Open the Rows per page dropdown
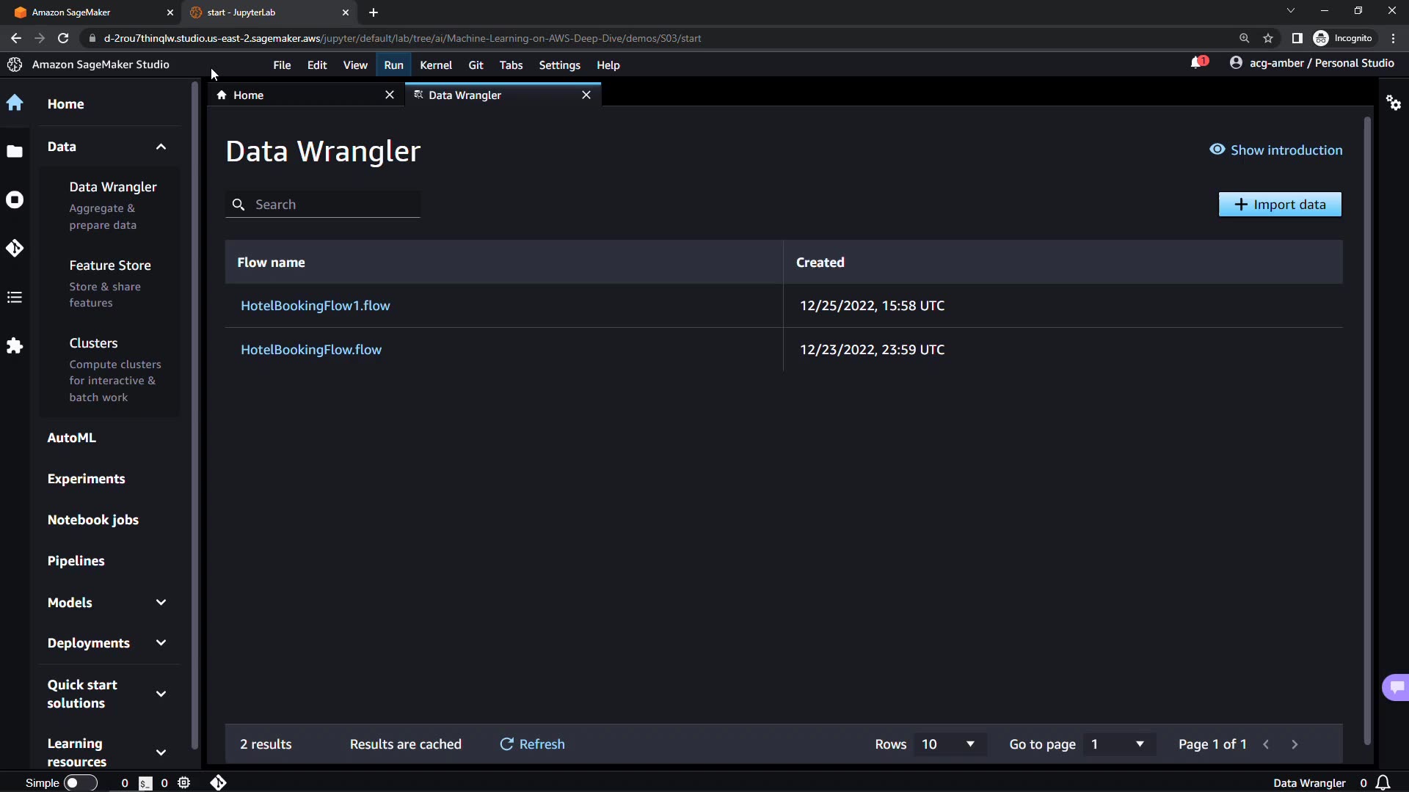 (950, 744)
